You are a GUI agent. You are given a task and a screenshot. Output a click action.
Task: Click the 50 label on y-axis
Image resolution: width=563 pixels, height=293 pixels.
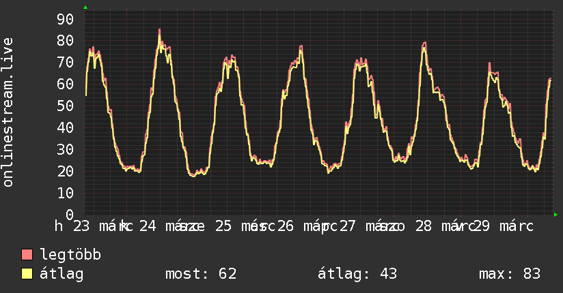(x=65, y=106)
